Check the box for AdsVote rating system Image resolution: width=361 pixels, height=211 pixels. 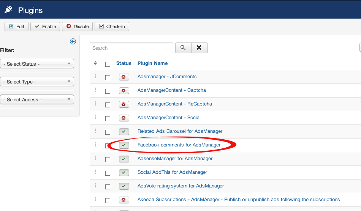108,187
